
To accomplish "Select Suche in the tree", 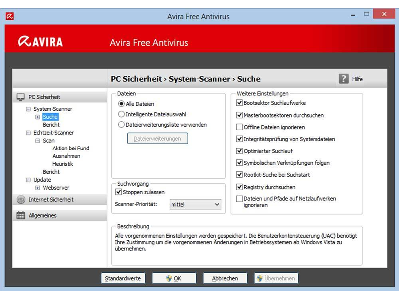I will pos(50,117).
